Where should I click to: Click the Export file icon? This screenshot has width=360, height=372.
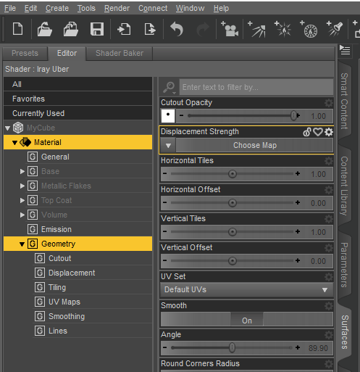pyautogui.click(x=150, y=29)
